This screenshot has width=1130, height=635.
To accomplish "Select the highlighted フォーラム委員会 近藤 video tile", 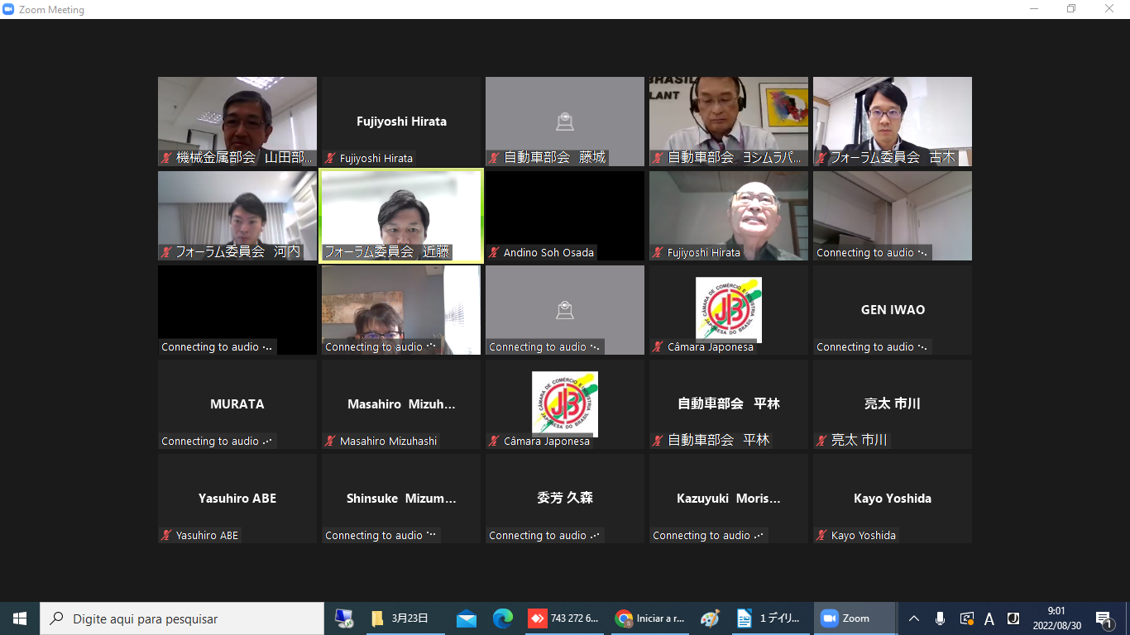I will [401, 216].
